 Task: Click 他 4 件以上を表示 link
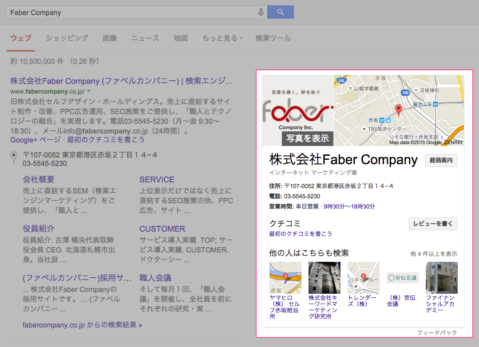pos(433,253)
